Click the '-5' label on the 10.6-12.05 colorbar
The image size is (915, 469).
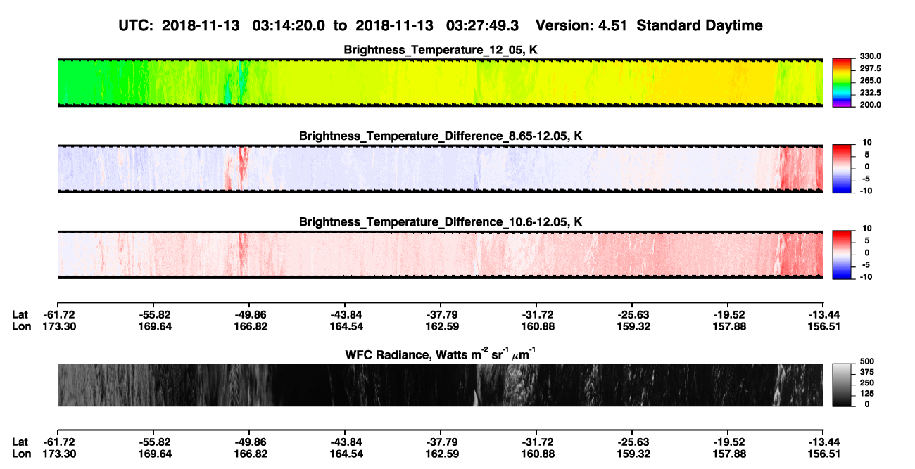(868, 265)
